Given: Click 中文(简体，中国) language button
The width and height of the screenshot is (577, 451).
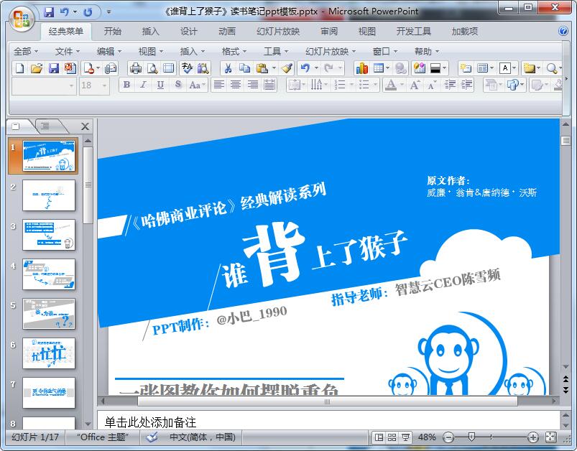Looking at the screenshot, I should pos(203,437).
